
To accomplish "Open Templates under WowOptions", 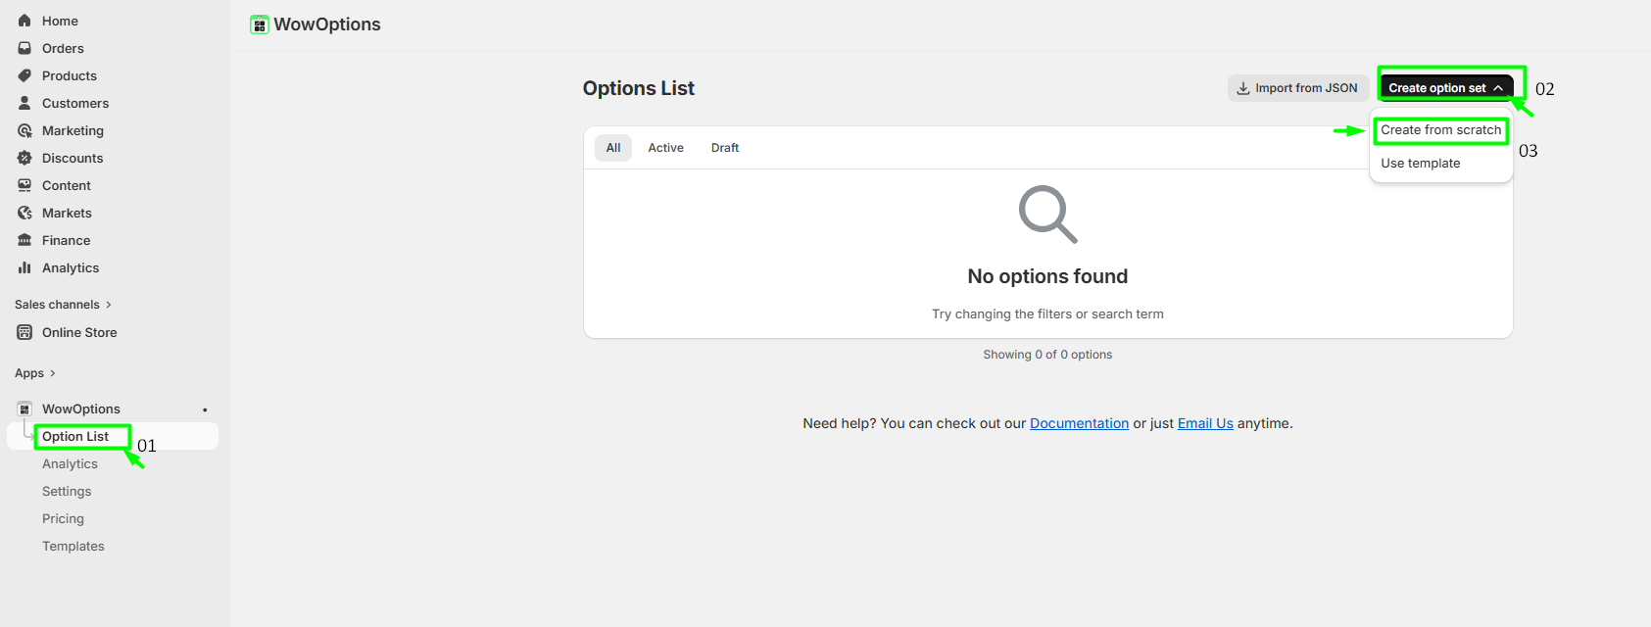I will tap(73, 547).
